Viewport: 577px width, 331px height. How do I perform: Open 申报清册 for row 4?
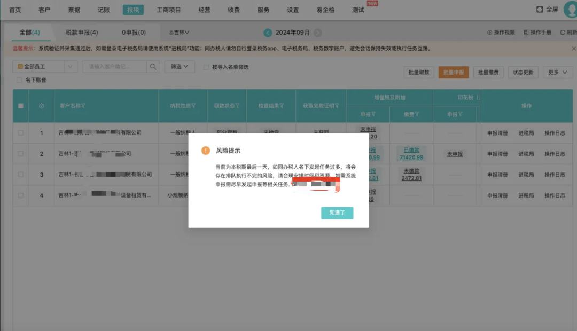coord(497,195)
